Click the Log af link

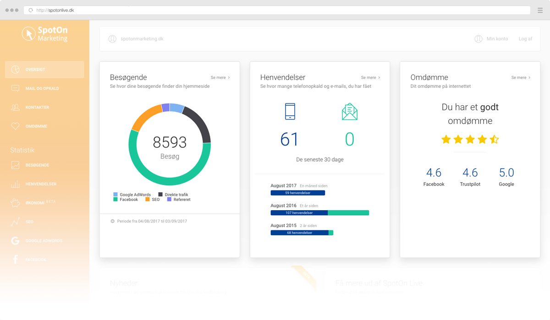click(x=525, y=39)
